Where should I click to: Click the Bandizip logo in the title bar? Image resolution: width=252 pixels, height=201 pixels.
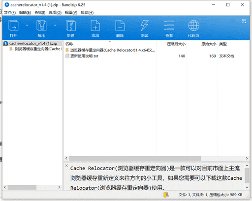[x=7, y=5]
